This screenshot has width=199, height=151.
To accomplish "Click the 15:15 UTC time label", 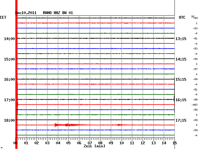I will (x=181, y=79).
